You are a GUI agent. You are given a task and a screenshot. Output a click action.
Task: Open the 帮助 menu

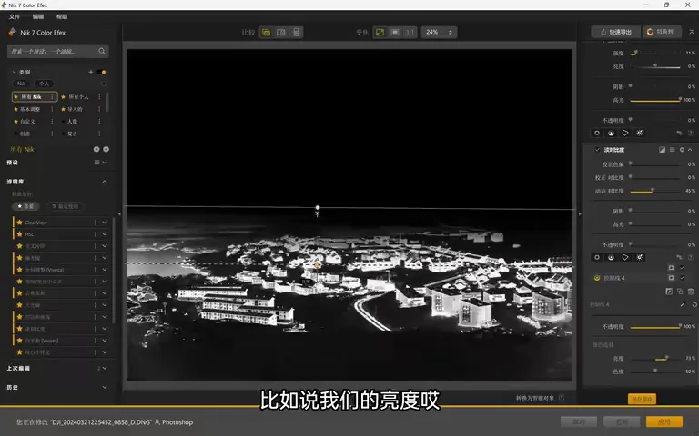click(x=62, y=17)
